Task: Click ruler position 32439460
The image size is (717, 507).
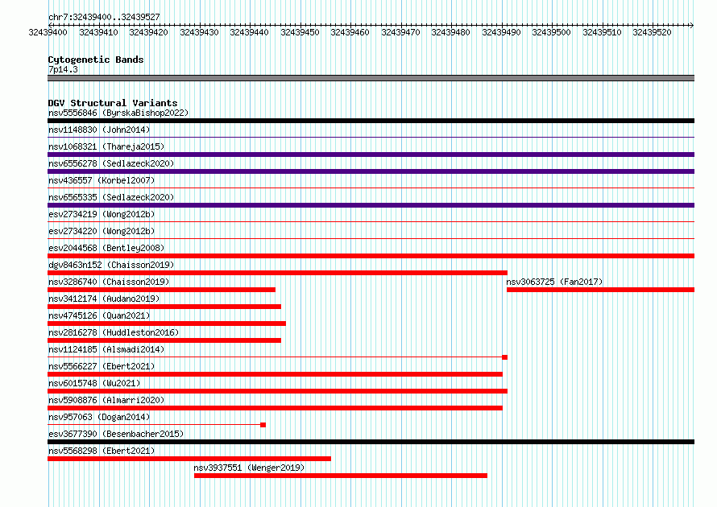Action: (x=350, y=32)
